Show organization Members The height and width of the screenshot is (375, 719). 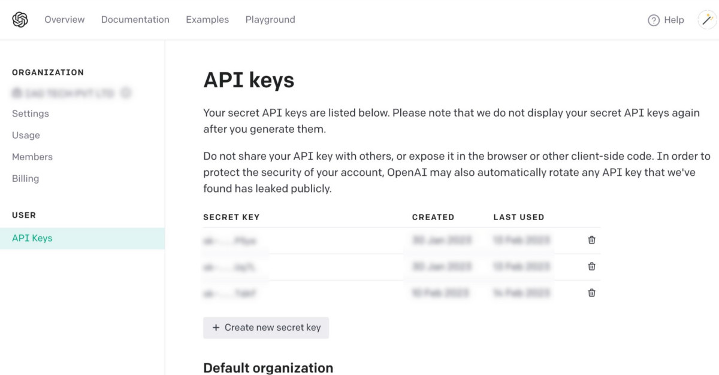coord(32,157)
